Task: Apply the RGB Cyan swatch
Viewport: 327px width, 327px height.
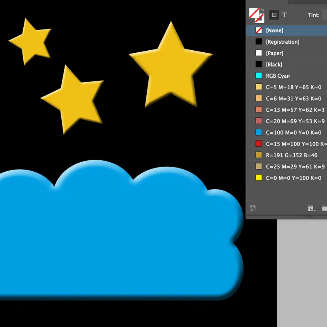Action: [x=286, y=76]
